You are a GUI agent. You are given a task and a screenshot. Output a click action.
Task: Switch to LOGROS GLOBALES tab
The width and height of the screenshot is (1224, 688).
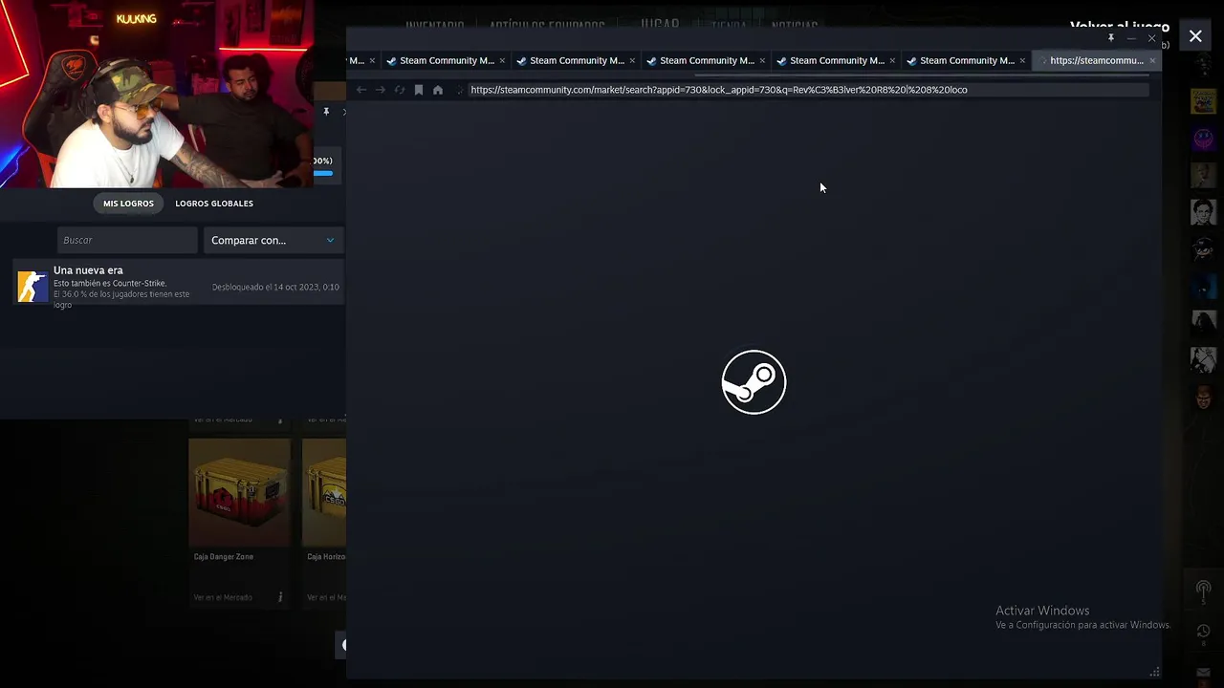[x=214, y=204]
